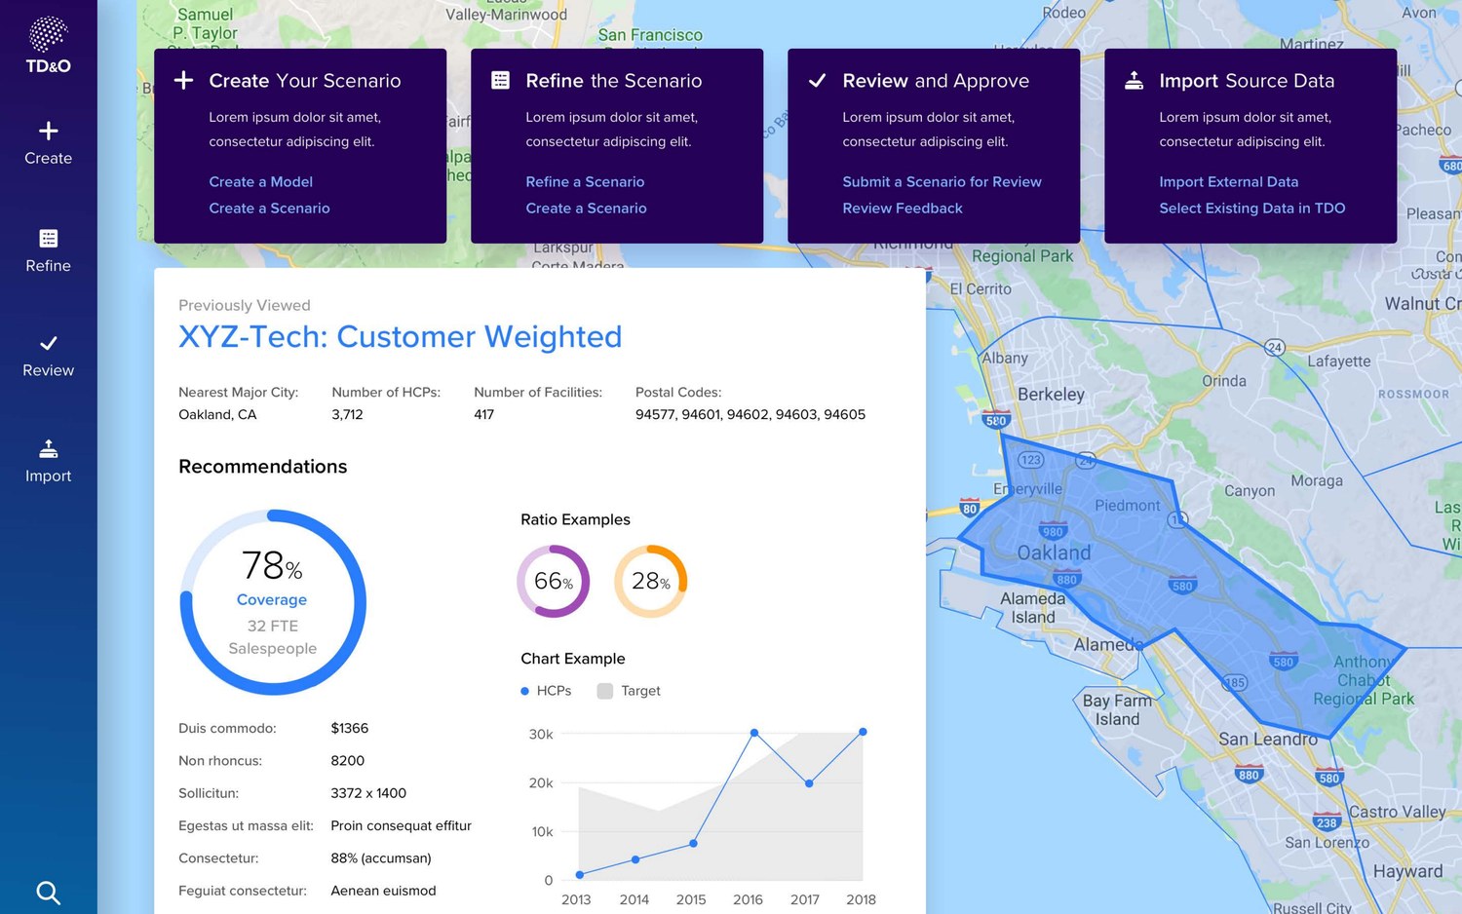Image resolution: width=1462 pixels, height=914 pixels.
Task: Click the purple 66% ratio ring
Action: [554, 581]
